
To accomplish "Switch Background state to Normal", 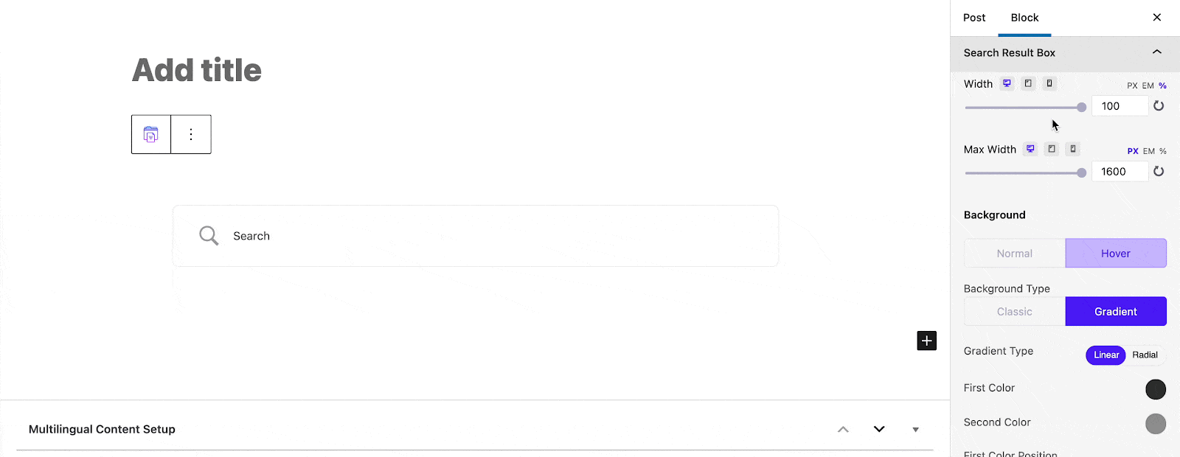I will tap(1014, 253).
